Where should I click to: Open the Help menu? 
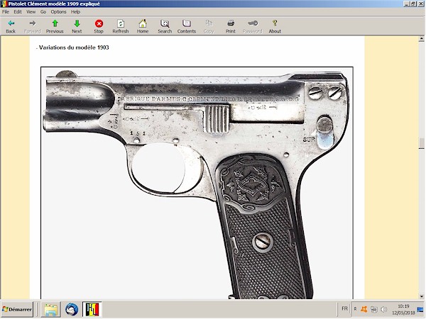click(x=75, y=11)
